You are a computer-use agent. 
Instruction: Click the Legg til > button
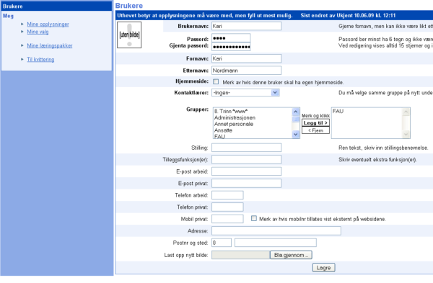315,123
